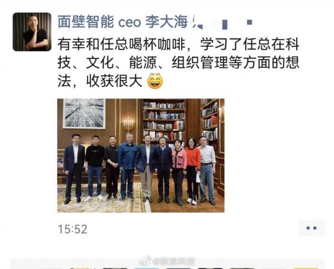Tap the poster's profile avatar
The width and height of the screenshot is (334, 269).
[32, 32]
